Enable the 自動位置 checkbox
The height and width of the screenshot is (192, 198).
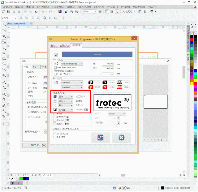point(55,137)
